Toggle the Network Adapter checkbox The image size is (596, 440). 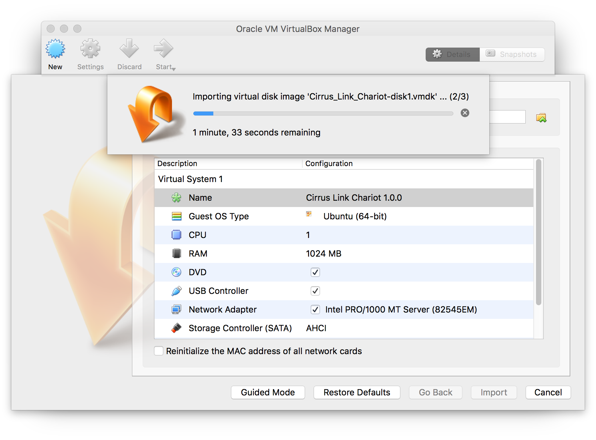[x=315, y=310]
